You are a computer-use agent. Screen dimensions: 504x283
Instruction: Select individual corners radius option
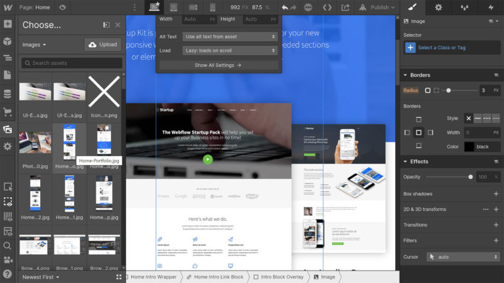click(436, 90)
